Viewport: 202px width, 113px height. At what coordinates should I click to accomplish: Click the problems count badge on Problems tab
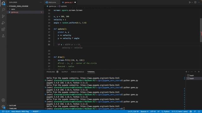(x=57, y=72)
